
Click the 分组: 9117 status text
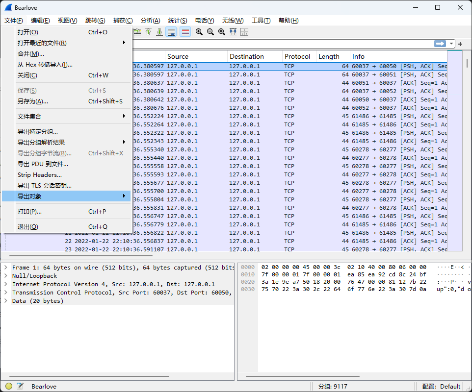click(x=333, y=386)
